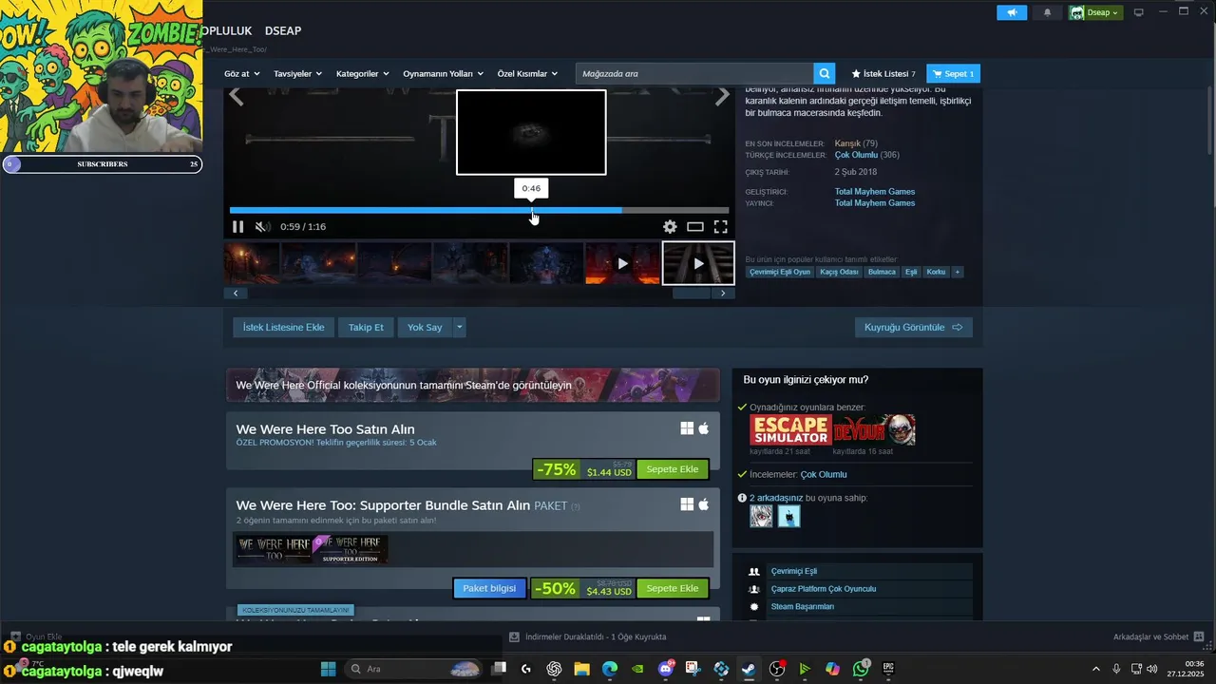1216x684 pixels.
Task: Open Windows Start menu
Action: pos(328,669)
